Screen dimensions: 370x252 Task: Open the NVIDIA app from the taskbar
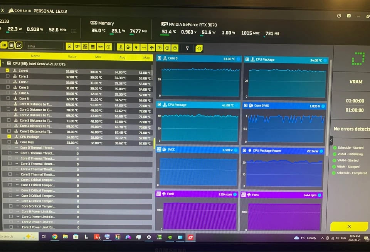pyautogui.click(x=170, y=237)
